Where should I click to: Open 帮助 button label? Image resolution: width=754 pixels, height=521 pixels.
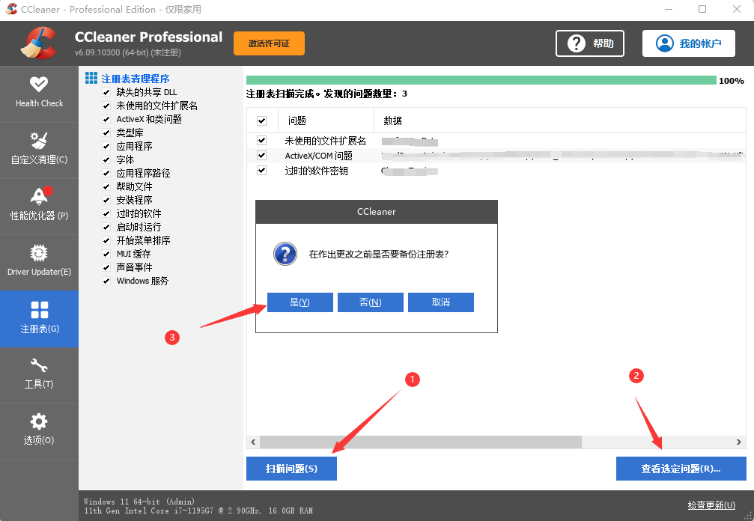(x=603, y=43)
